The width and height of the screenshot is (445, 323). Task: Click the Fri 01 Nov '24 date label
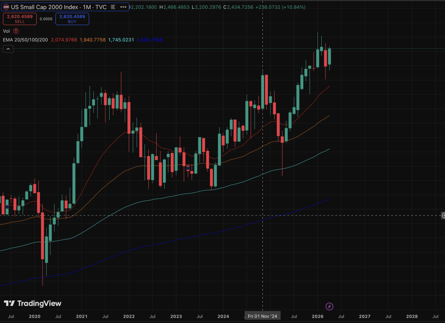[x=262, y=316]
